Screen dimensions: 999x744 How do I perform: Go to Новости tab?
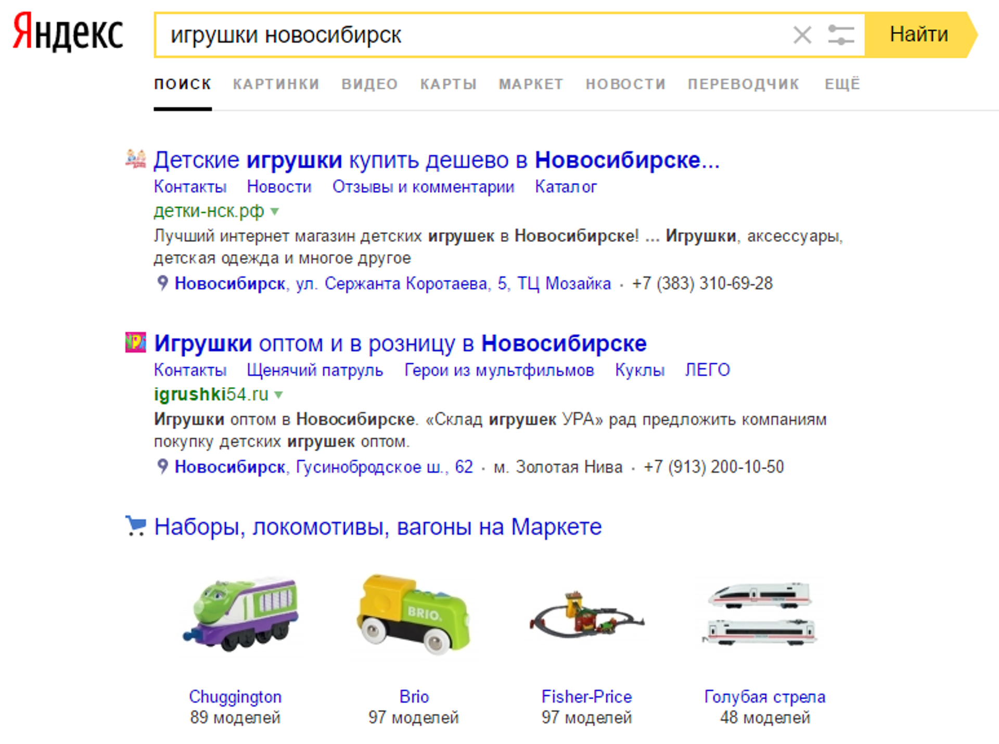coord(626,84)
